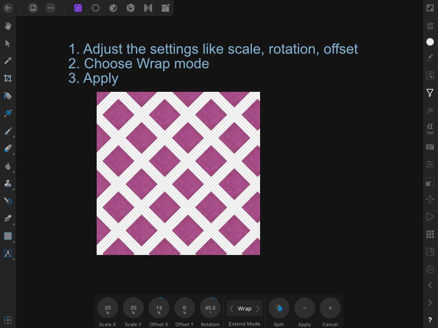The width and height of the screenshot is (438, 328).
Task: Open the Layers studio panel
Action: [x=430, y=26]
